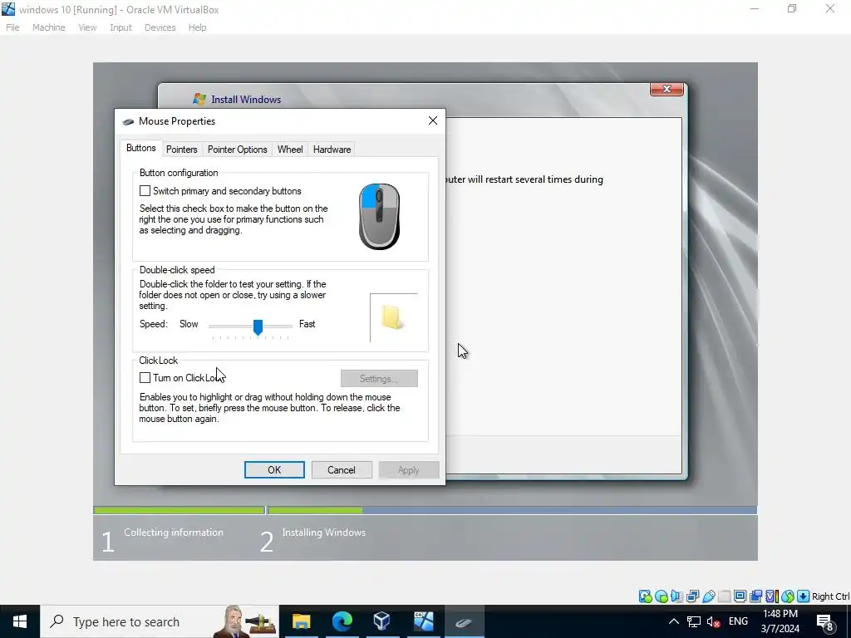
Task: Open the VirtualBox Manager cube icon in taskbar
Action: click(382, 621)
